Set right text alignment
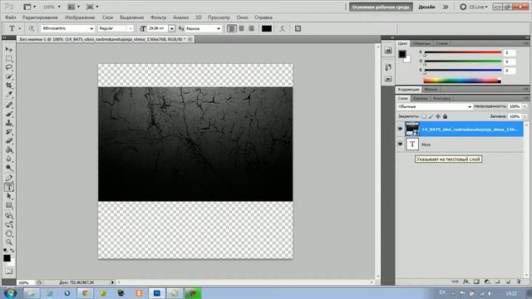532x299 pixels. click(x=251, y=28)
